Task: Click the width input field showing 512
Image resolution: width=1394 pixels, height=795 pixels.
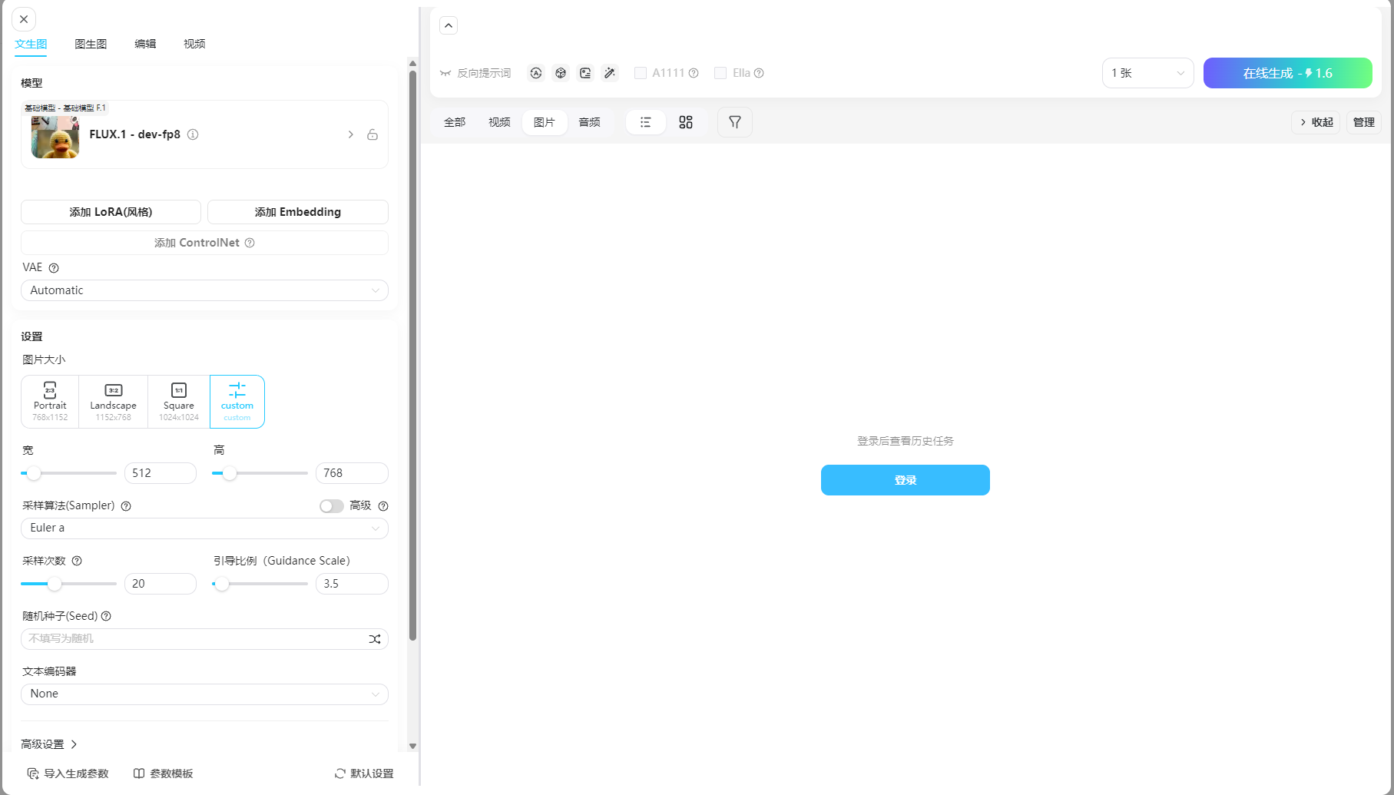Action: click(160, 473)
